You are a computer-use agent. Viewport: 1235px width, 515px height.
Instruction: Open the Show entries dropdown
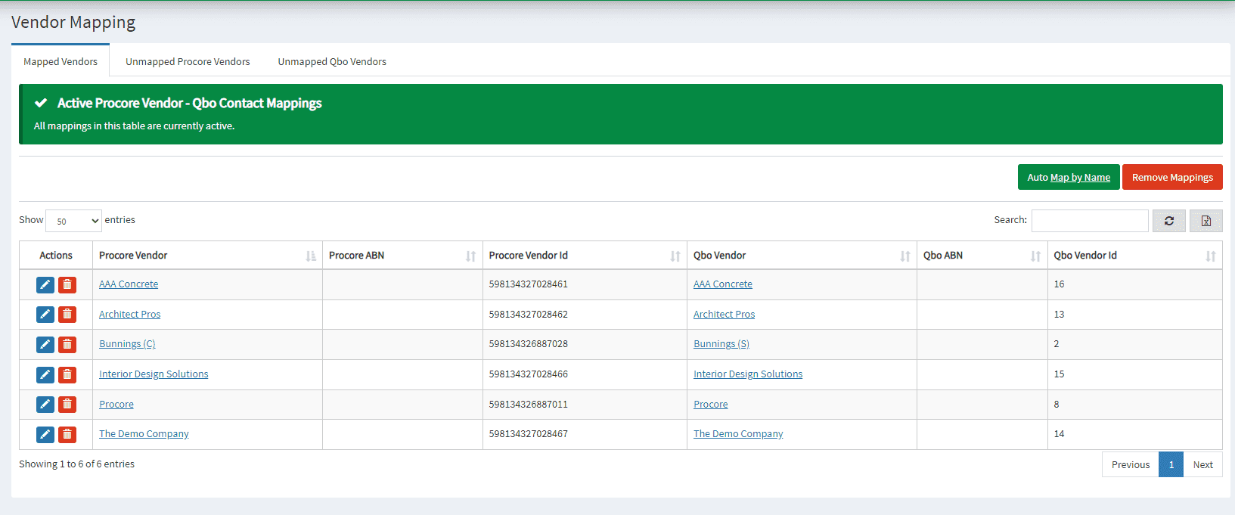point(73,221)
